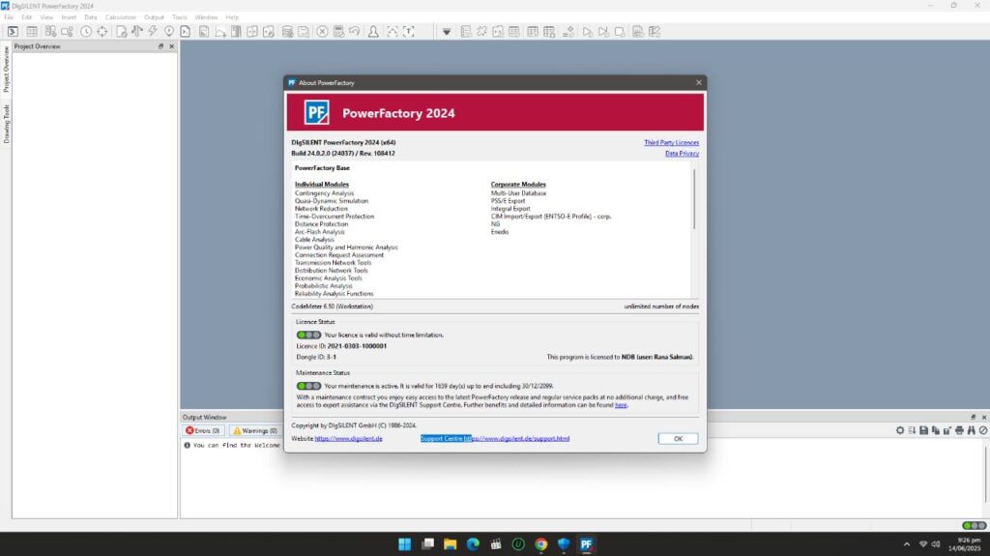990x556 pixels.
Task: Float the Project Overview panel
Action: (161, 46)
